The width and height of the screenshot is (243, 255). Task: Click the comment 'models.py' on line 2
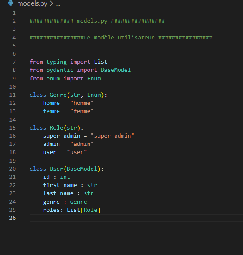click(92, 21)
